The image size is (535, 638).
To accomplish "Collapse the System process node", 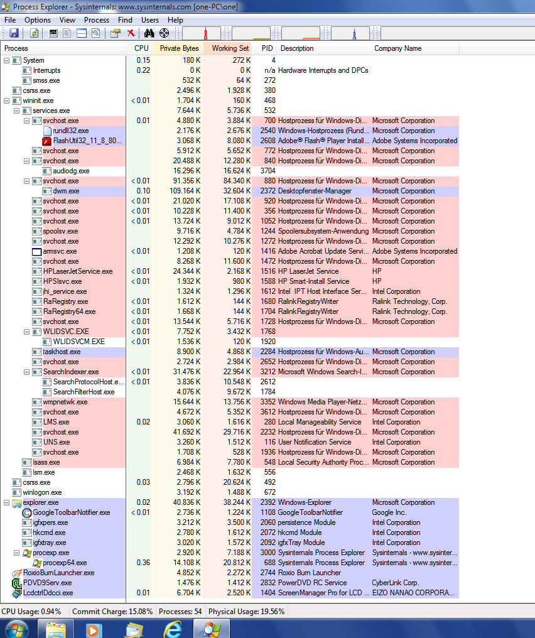I will coord(6,60).
